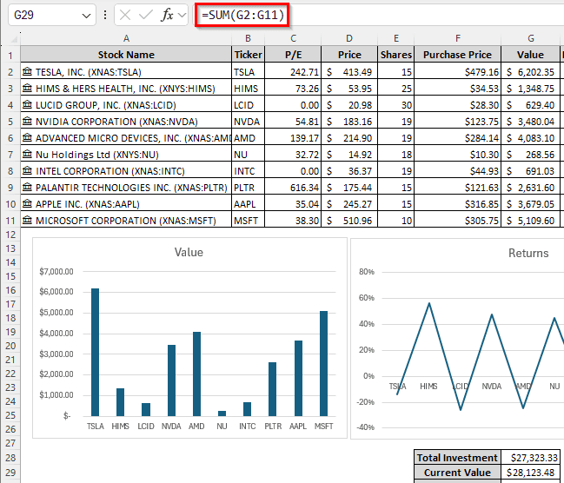Click the Name Box showing G29
This screenshot has width=564, height=483.
click(x=52, y=15)
